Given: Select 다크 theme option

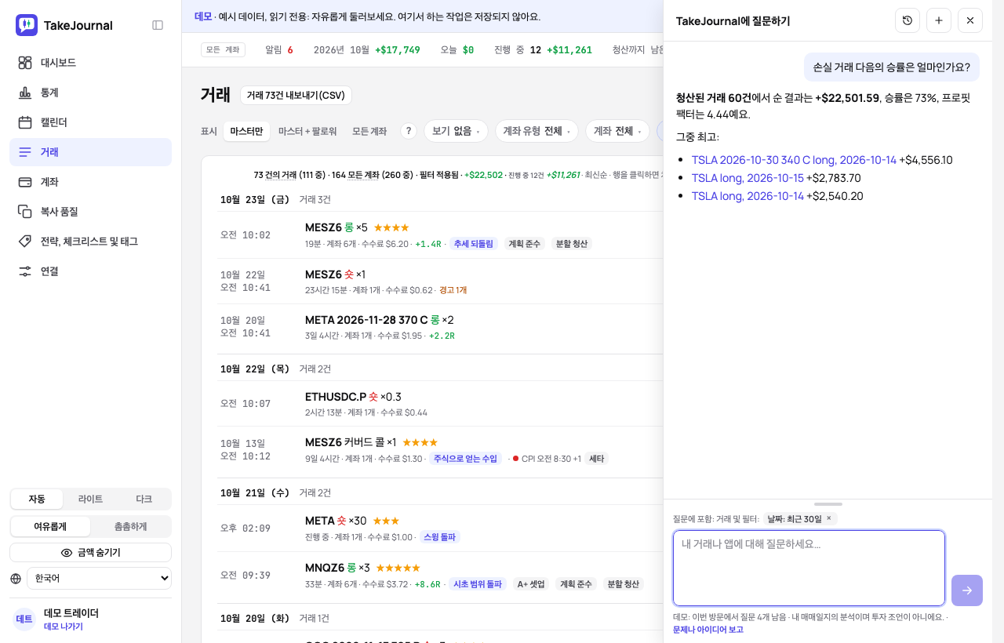Looking at the screenshot, I should 144,500.
